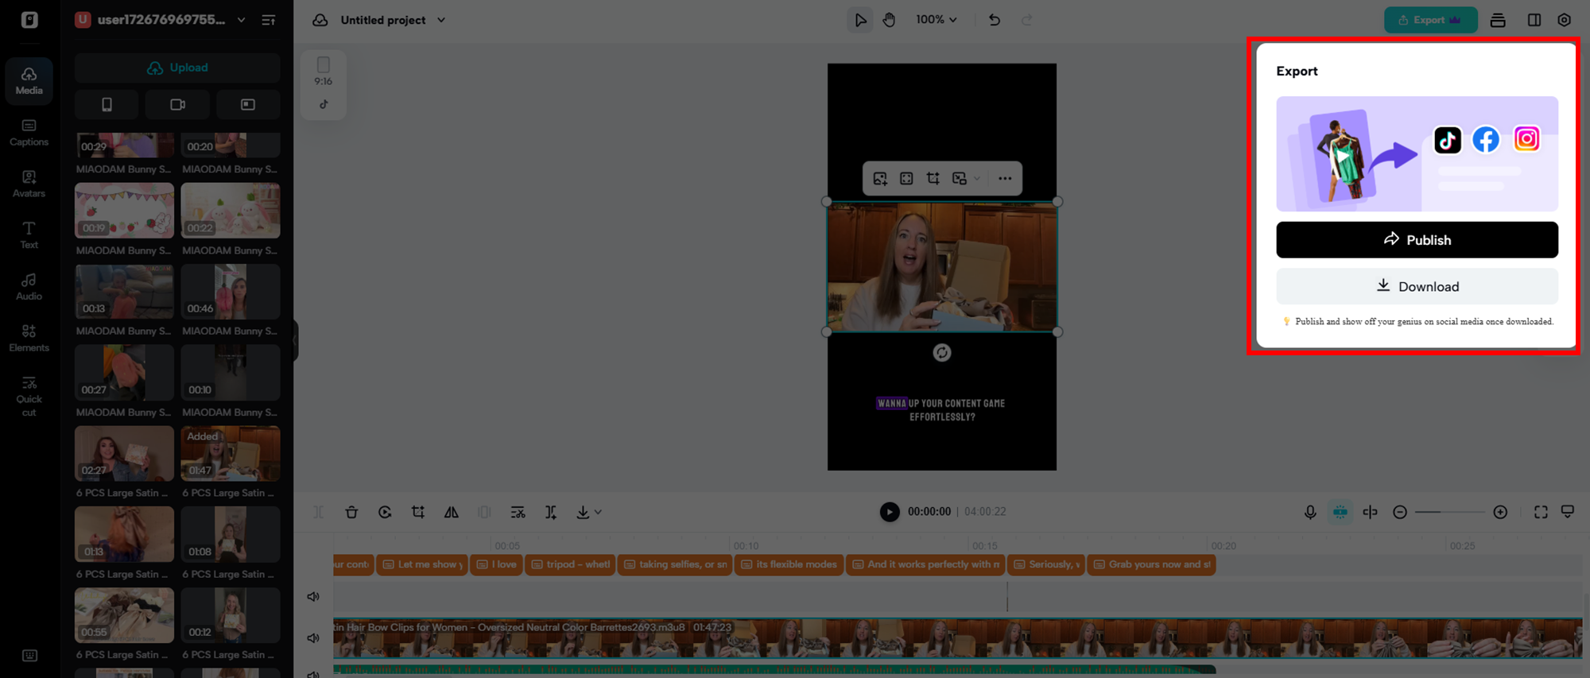
Task: Click Publish in the Export panel
Action: [1417, 240]
